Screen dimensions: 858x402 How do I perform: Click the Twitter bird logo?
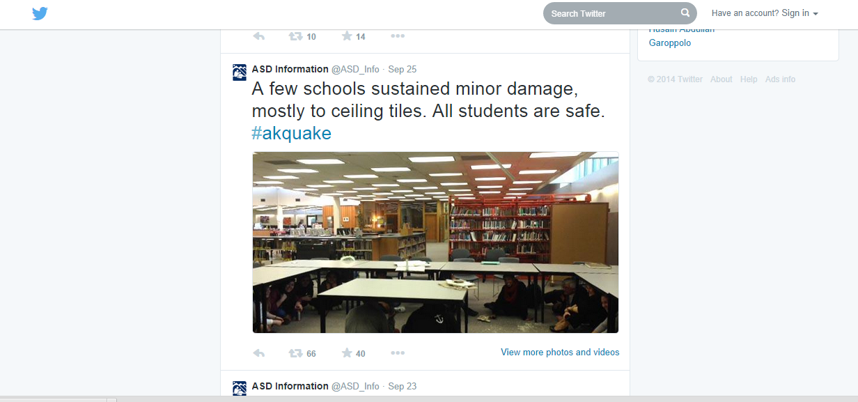(40, 13)
